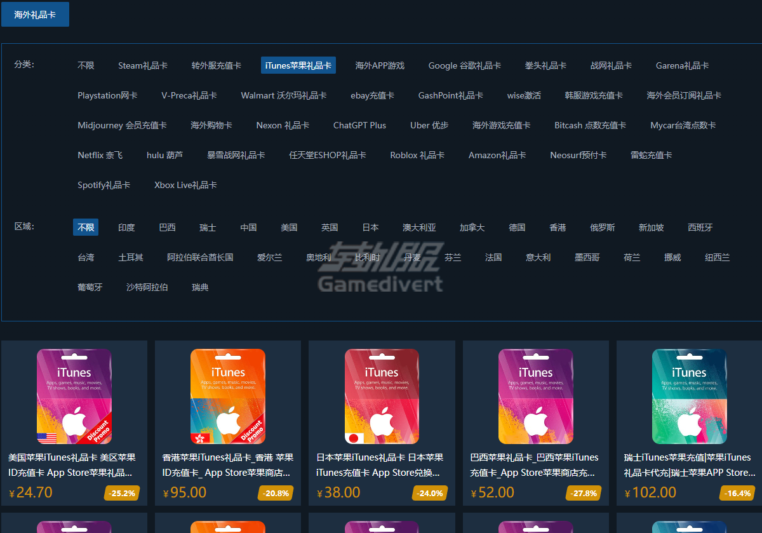Select the 不限 category filter
The image size is (762, 533).
tap(86, 65)
